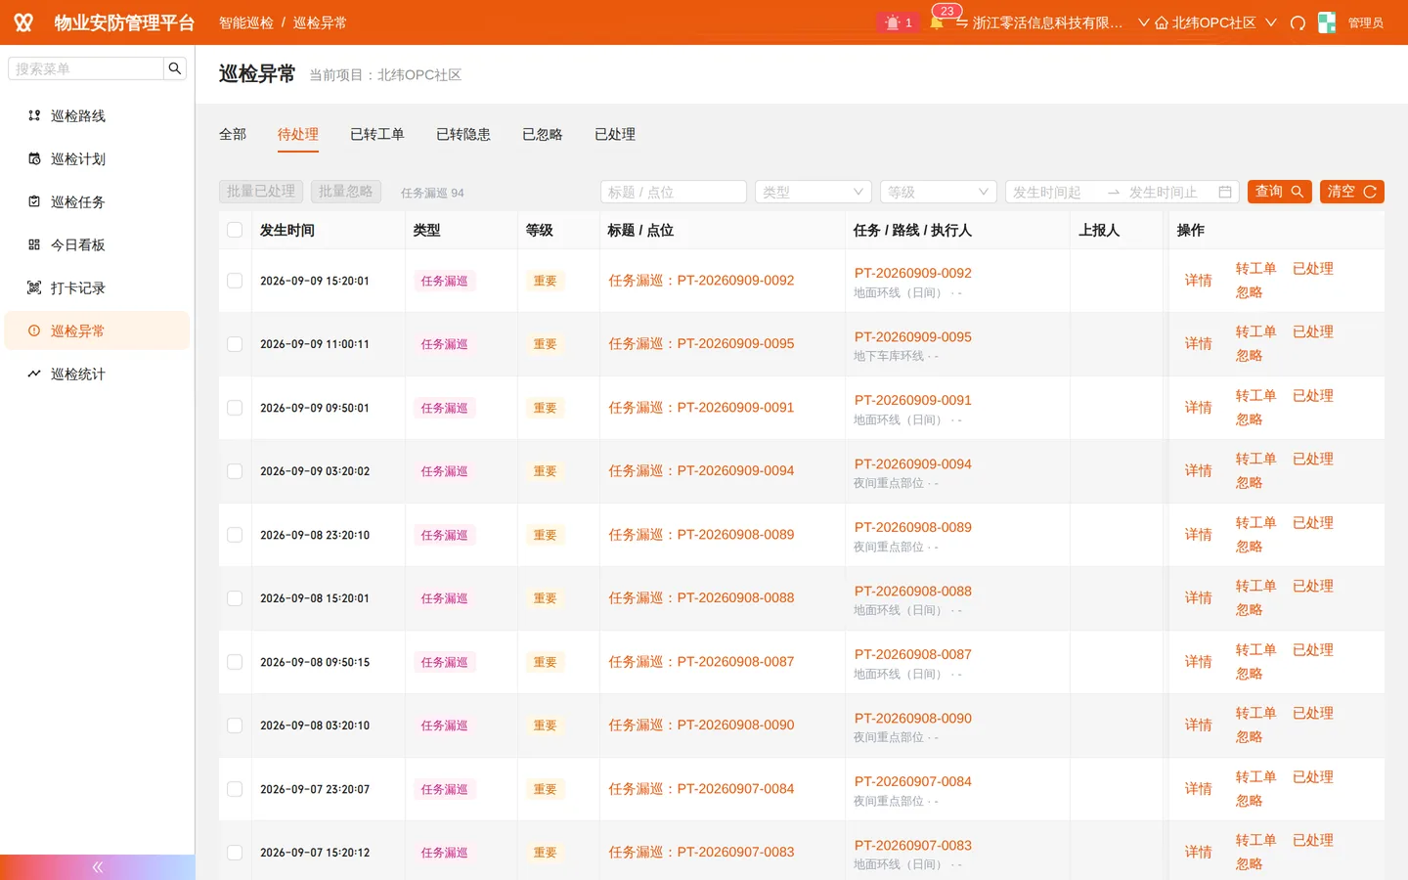Mark PT-20260909-0094 as 已处理
The image size is (1408, 880).
click(x=1313, y=460)
